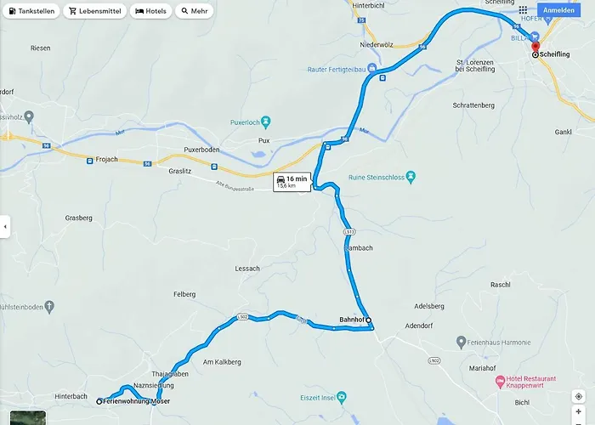Filter map by Lebensmittel
Image resolution: width=595 pixels, height=425 pixels.
(x=95, y=11)
